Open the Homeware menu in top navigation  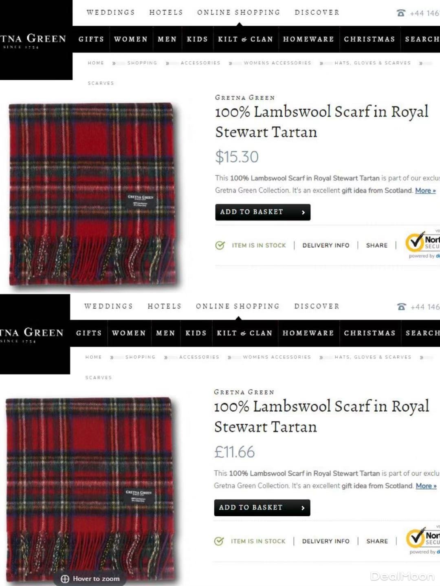[x=308, y=39]
